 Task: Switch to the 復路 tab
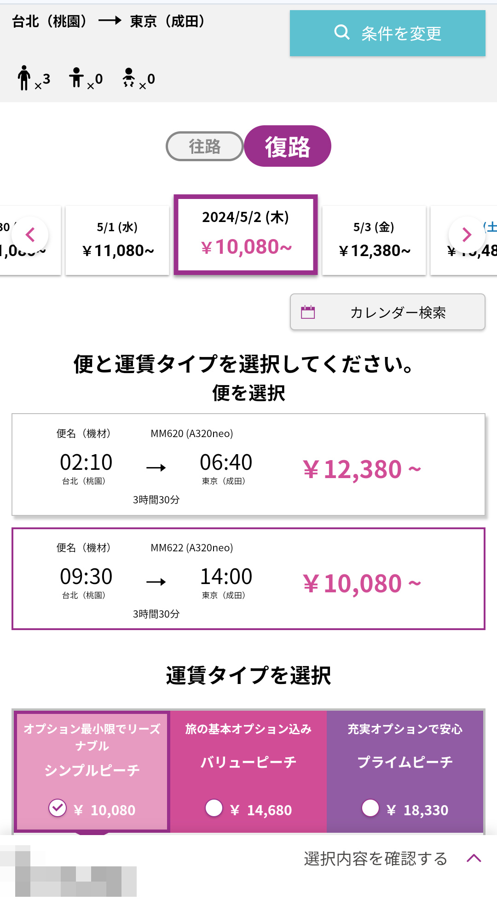pyautogui.click(x=288, y=146)
